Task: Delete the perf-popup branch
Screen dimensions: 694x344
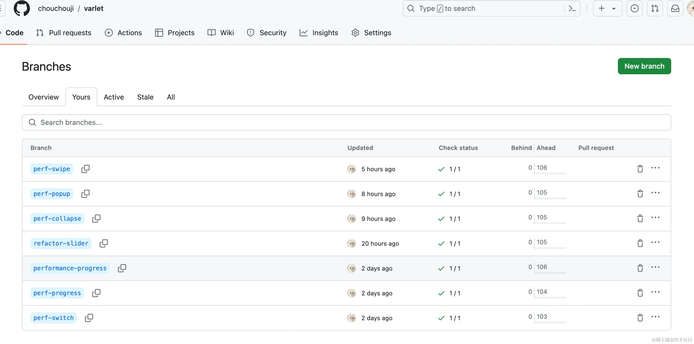Action: pos(640,193)
